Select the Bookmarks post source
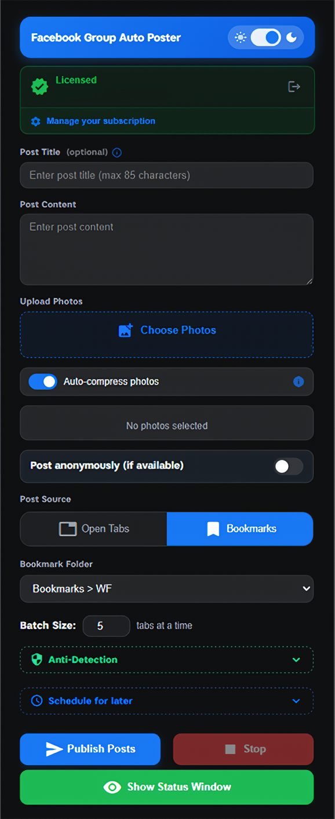 pyautogui.click(x=239, y=529)
